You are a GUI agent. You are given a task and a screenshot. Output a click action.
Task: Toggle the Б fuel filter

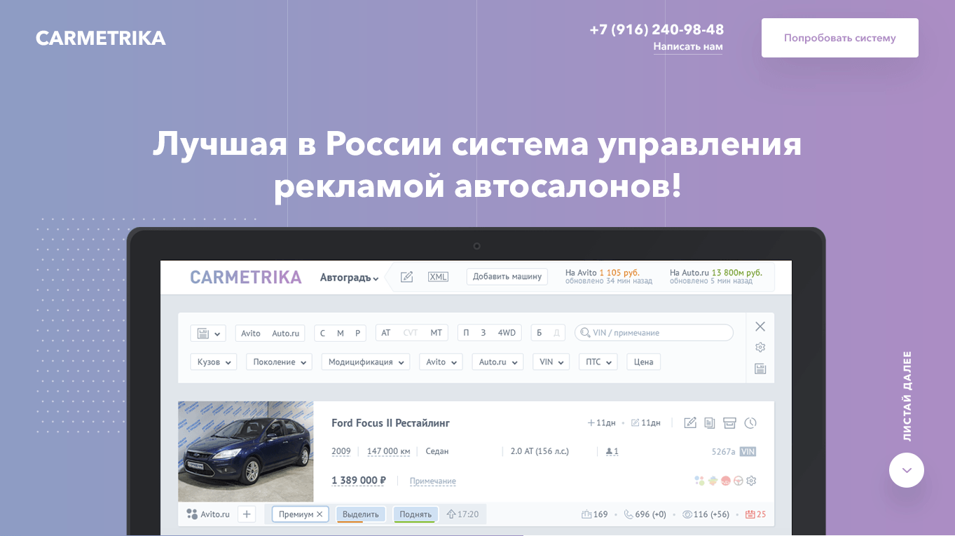[x=540, y=334]
